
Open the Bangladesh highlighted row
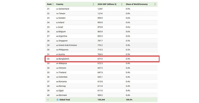coord(102,59)
